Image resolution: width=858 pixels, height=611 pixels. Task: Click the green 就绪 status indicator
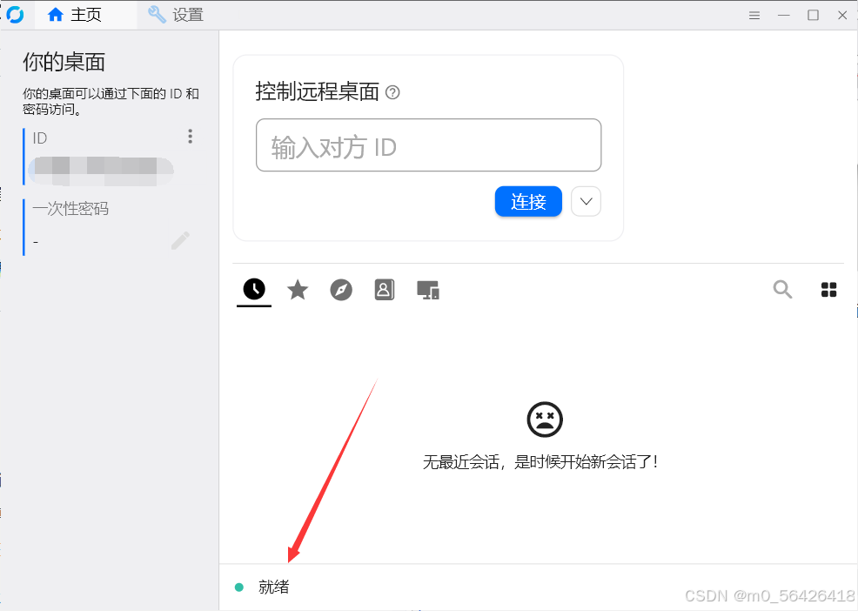(239, 587)
